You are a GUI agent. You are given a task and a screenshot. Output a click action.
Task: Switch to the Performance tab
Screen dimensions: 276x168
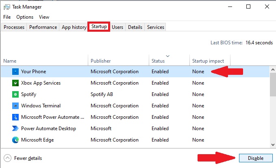coord(43,27)
